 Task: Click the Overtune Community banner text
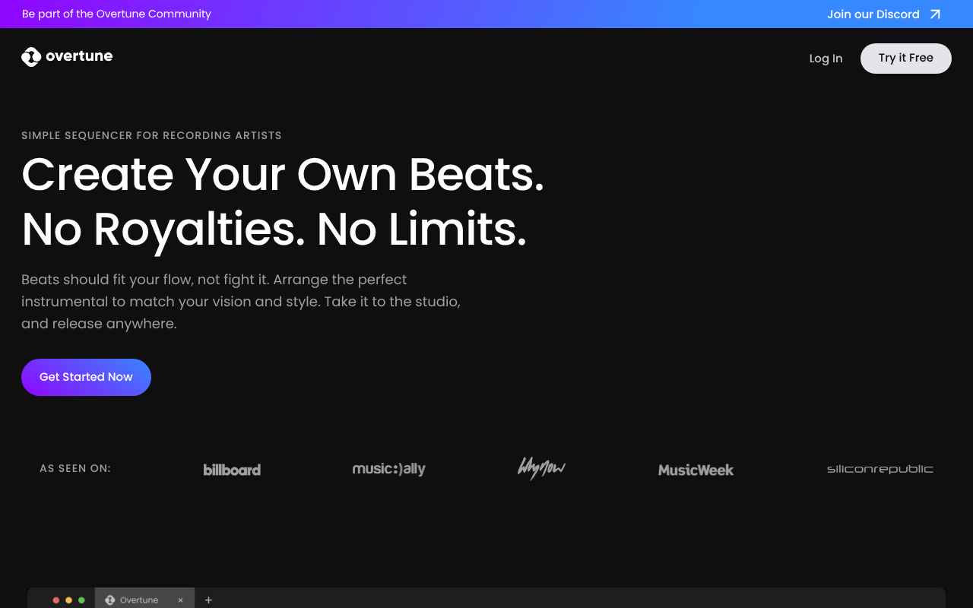116,14
